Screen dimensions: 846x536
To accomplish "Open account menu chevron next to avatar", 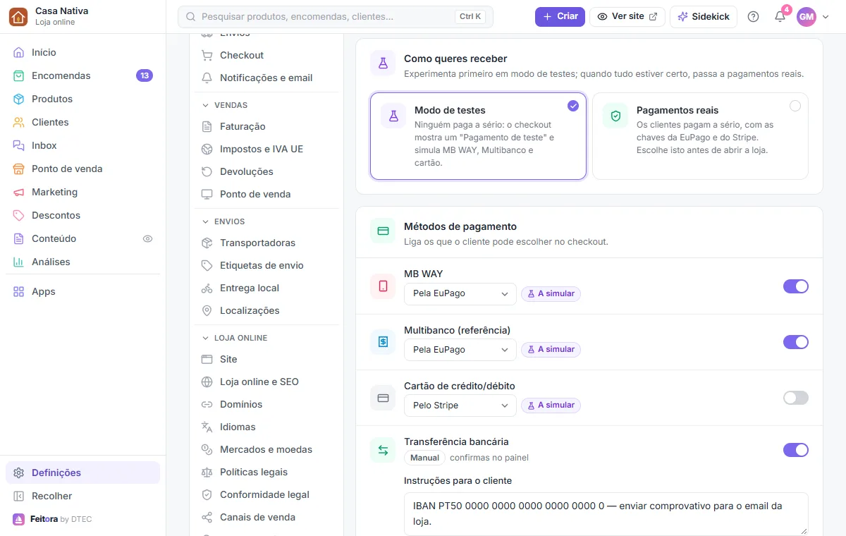I will (826, 16).
